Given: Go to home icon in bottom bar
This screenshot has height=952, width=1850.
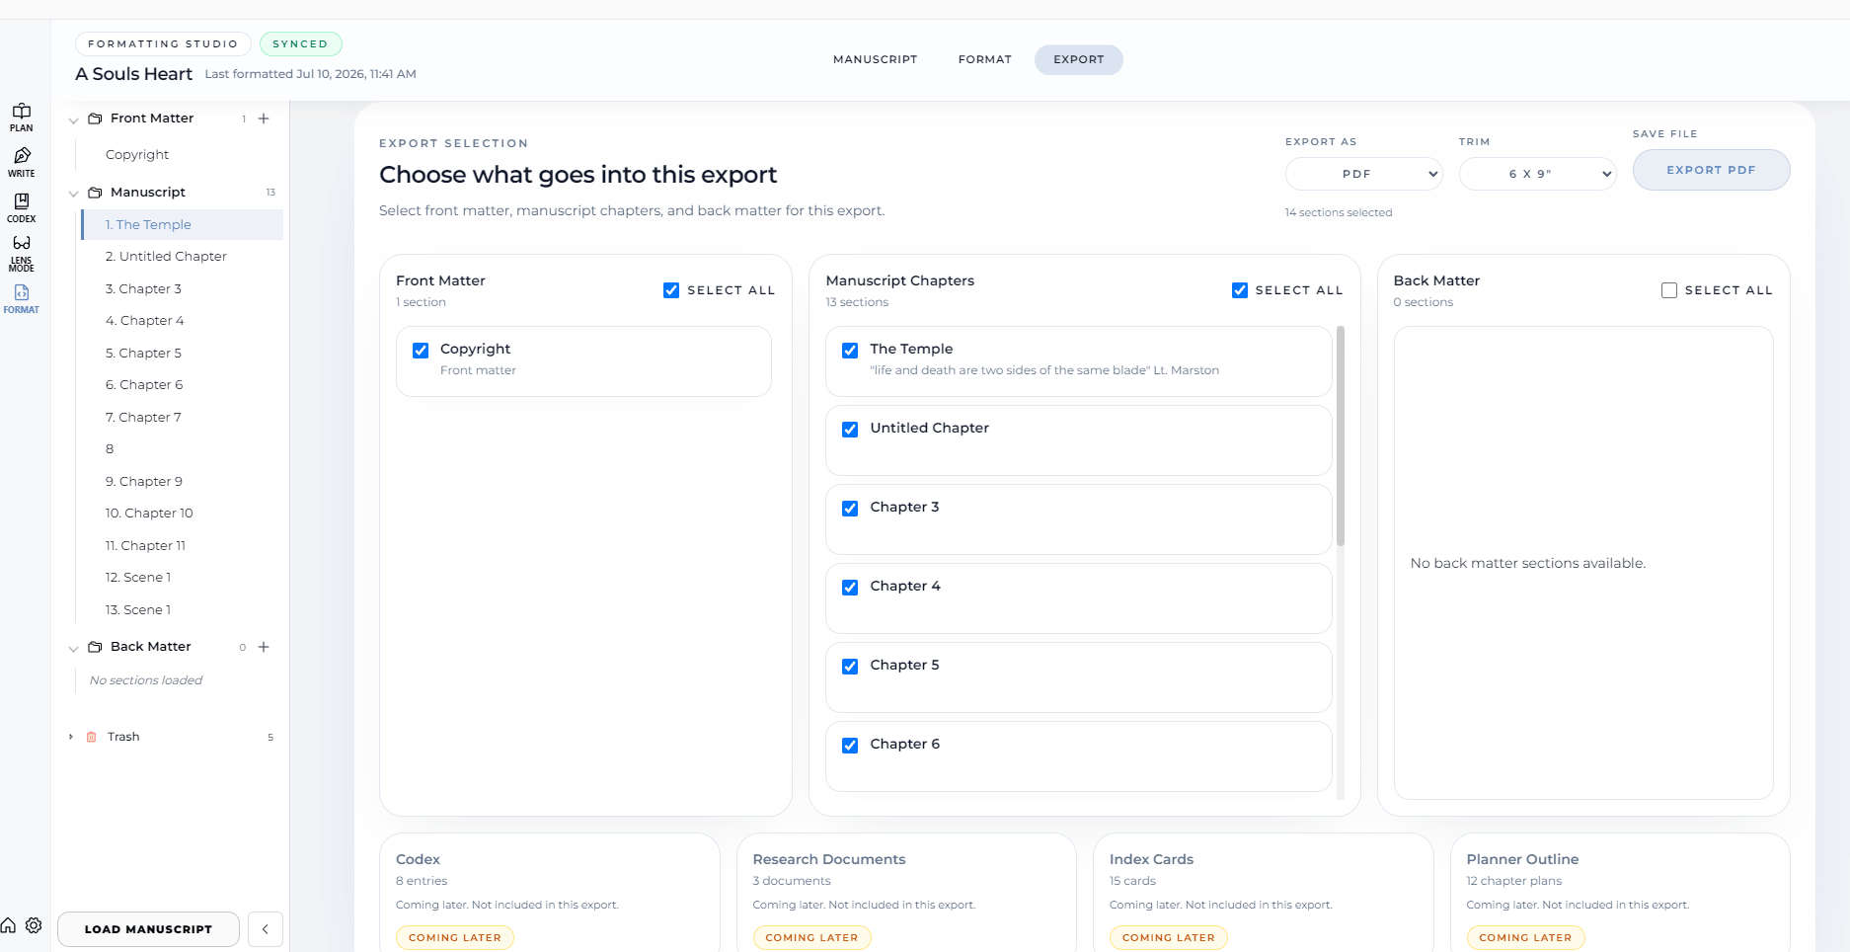Looking at the screenshot, I should 8,925.
